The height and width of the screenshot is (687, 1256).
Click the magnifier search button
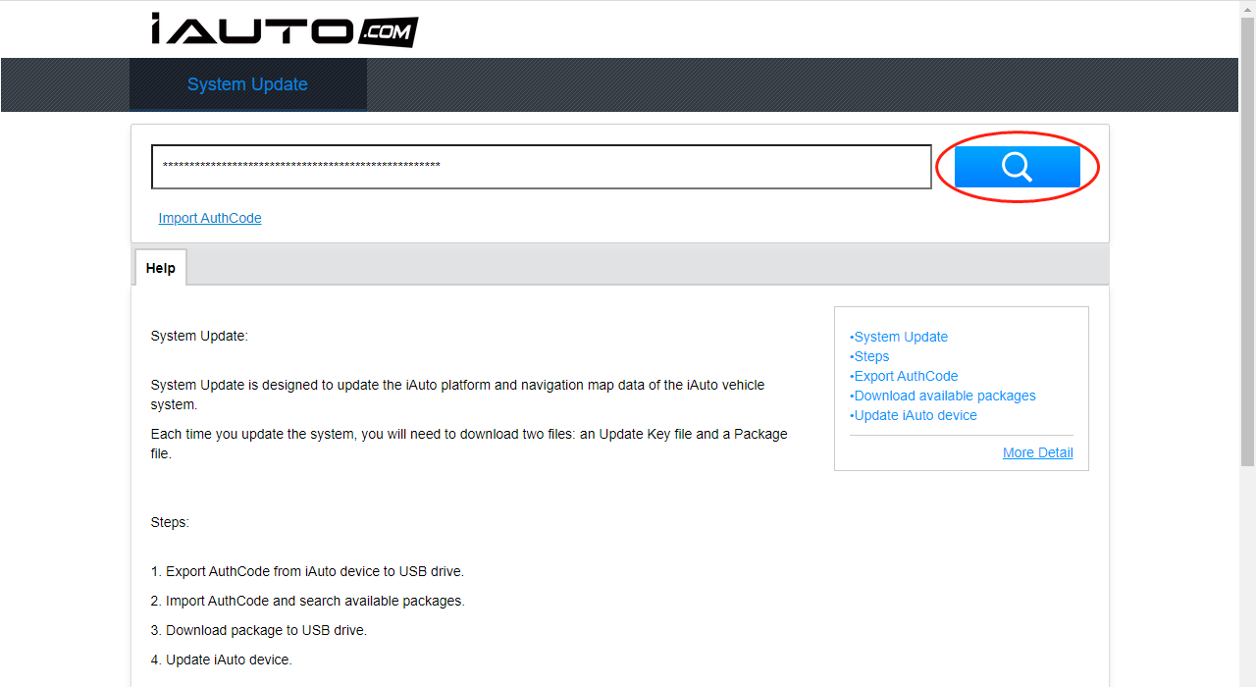pos(1017,167)
